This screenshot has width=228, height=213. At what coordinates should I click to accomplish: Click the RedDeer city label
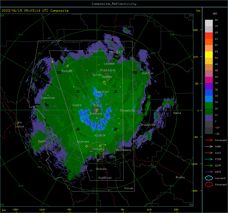coord(107,77)
